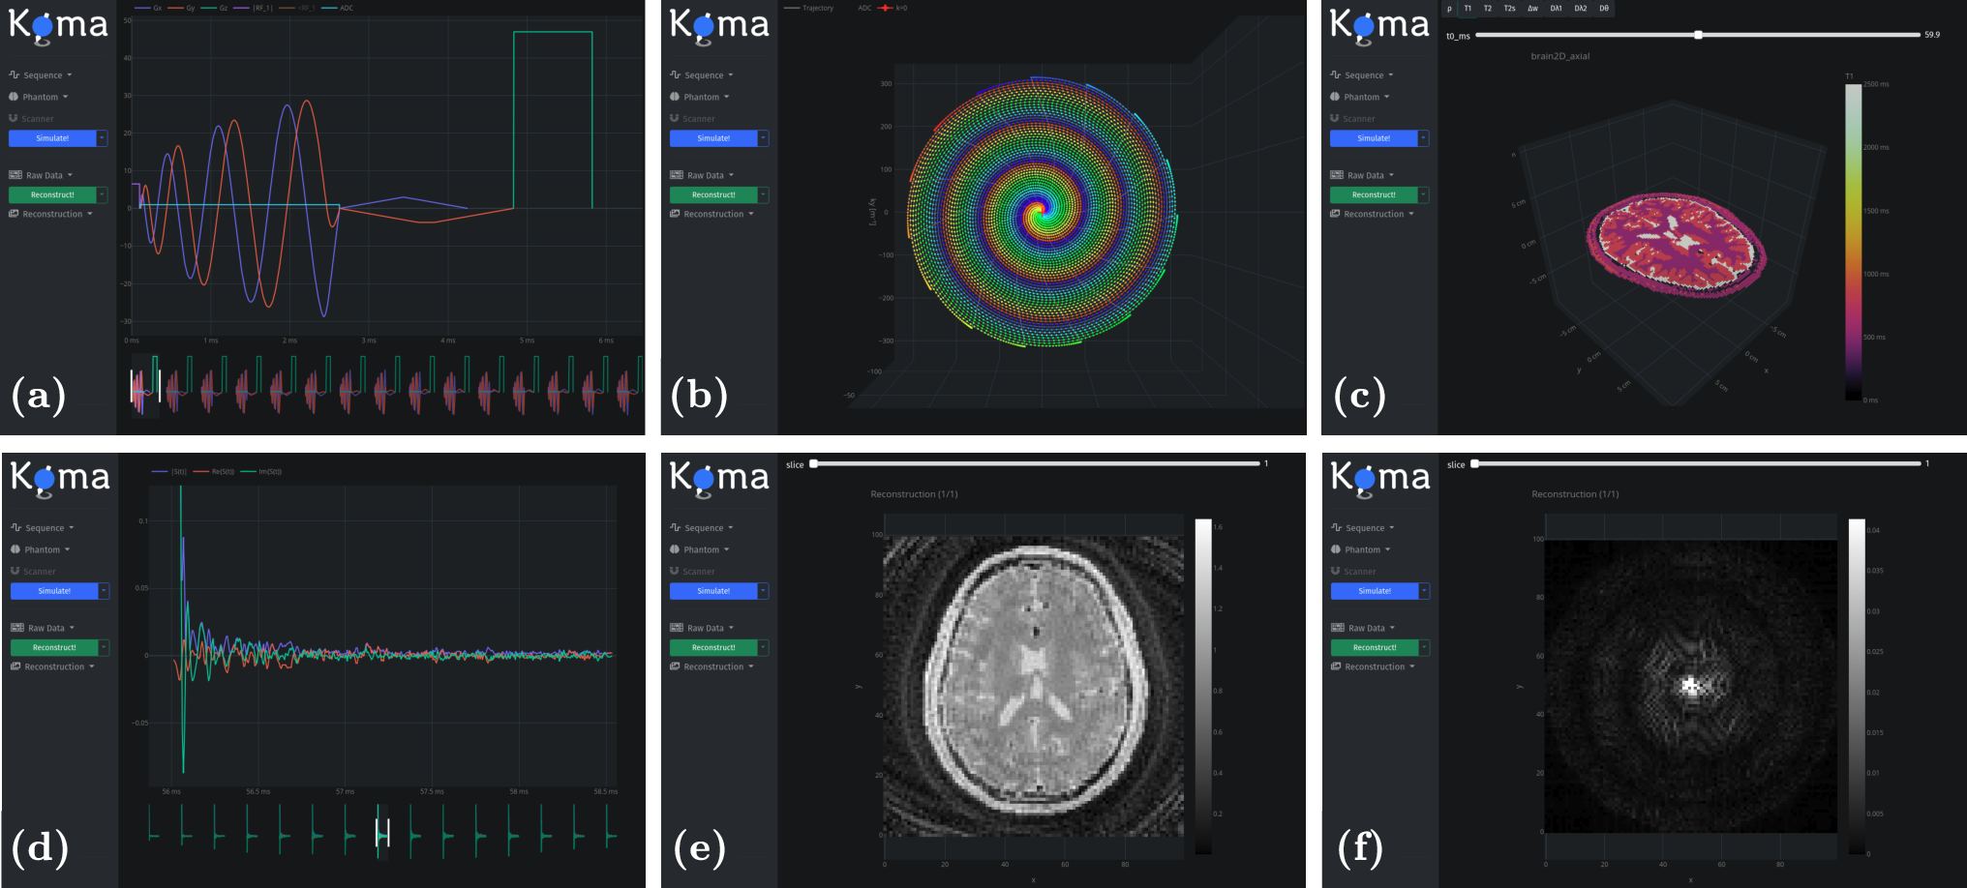Viewport: 1967px width, 888px height.
Task: Toggle the Re(S(t)) trace in the signal legend
Action: (214, 472)
